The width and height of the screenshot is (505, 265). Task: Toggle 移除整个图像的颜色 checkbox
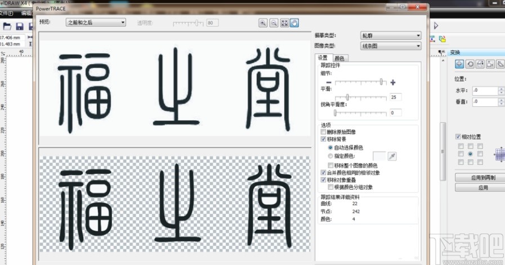click(x=330, y=165)
